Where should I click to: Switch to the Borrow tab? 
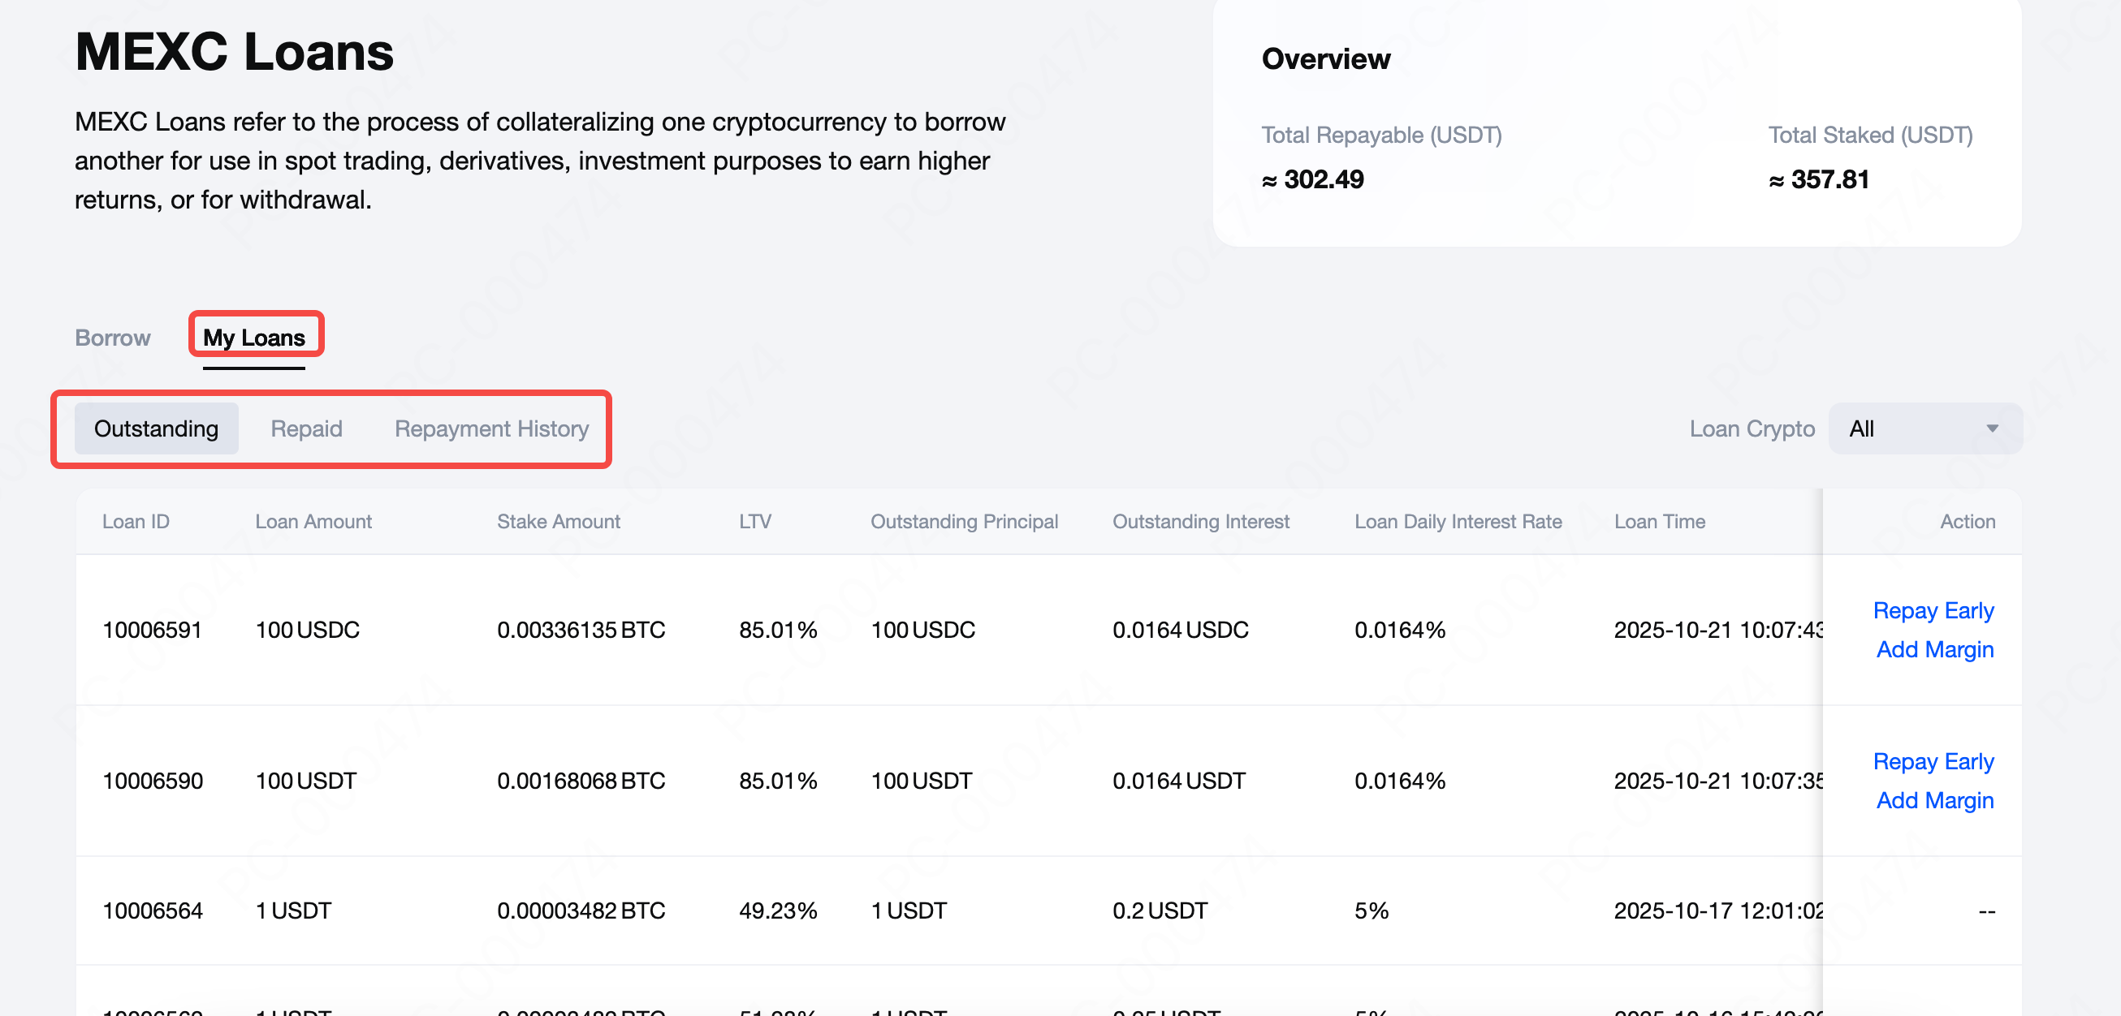point(113,338)
